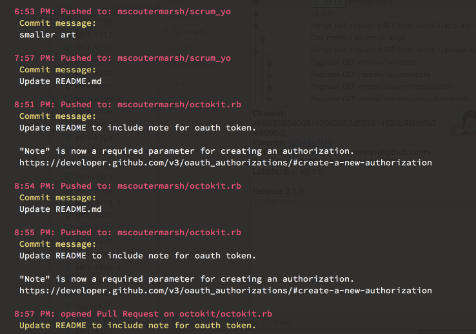Select the 'smaller art' commit message
The width and height of the screenshot is (476, 334).
pyautogui.click(x=48, y=35)
